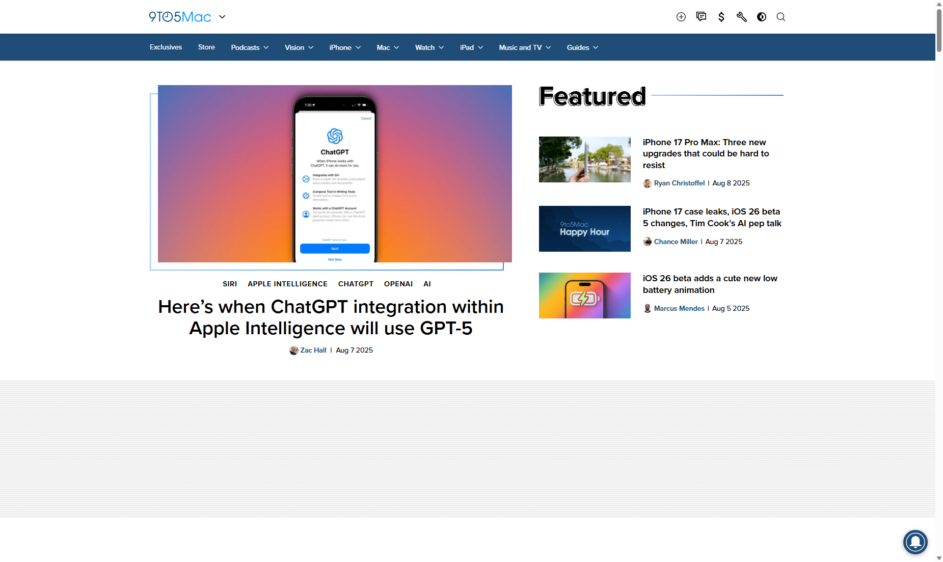Click the 'Aug 7 2025' date under the headline
The height and width of the screenshot is (562, 943).
[354, 350]
